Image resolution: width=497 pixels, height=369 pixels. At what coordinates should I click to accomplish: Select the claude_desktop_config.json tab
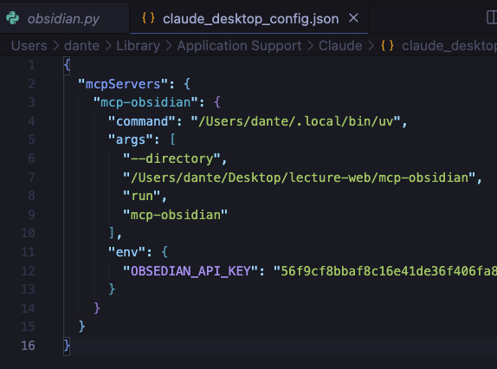point(250,19)
